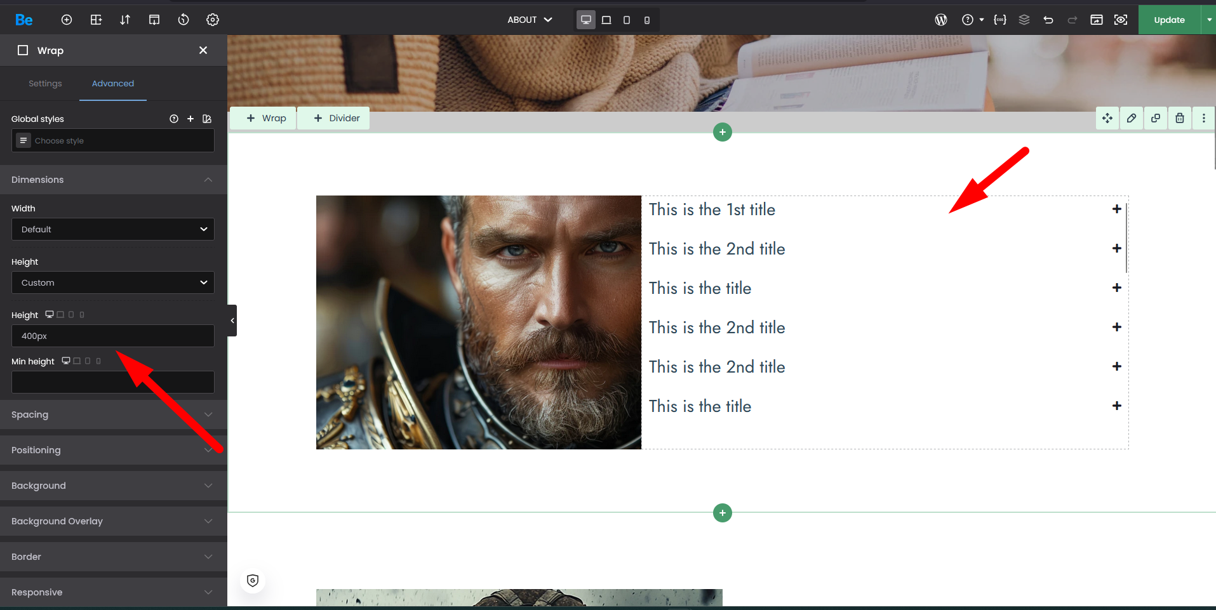Click the edit pencil icon on section
1216x610 pixels.
coord(1131,118)
